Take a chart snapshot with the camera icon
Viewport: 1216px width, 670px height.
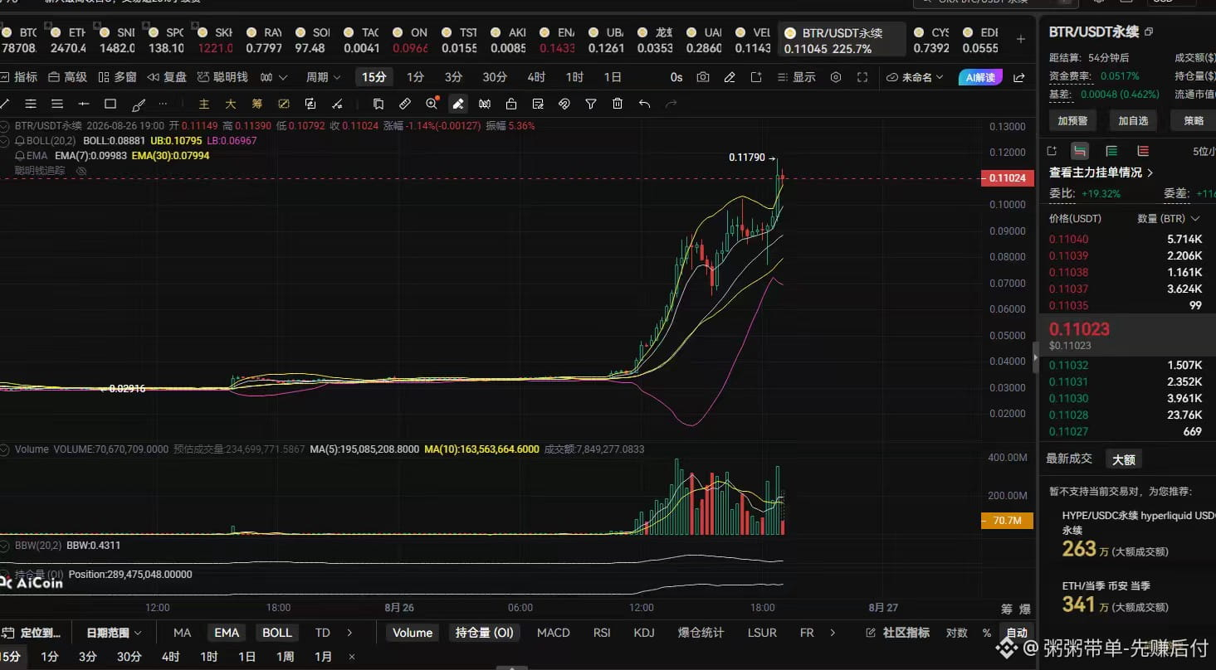pos(703,77)
